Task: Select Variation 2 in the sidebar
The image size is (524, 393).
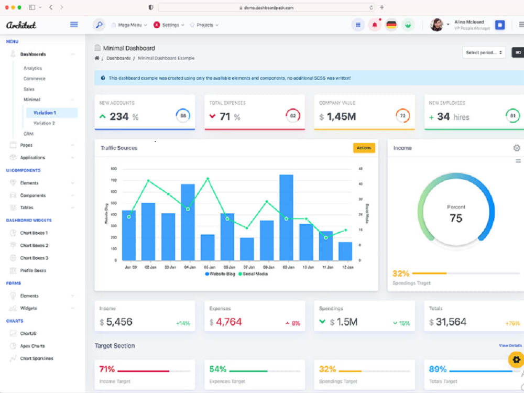Action: [x=44, y=123]
